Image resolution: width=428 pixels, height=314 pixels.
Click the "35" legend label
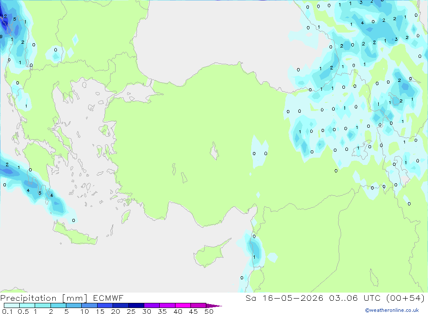162,311
